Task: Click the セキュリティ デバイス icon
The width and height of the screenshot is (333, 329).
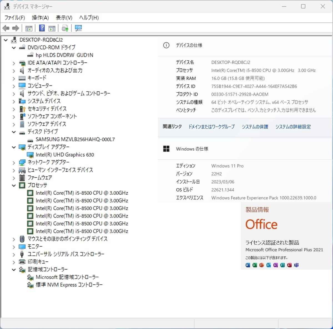Action: (x=22, y=109)
